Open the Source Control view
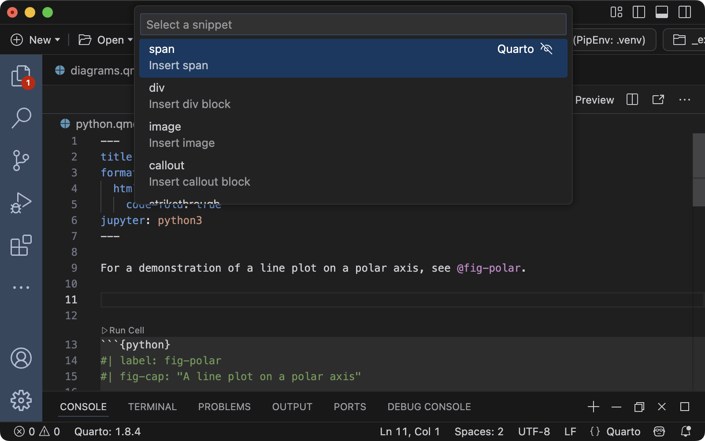The width and height of the screenshot is (705, 441). pos(21,160)
